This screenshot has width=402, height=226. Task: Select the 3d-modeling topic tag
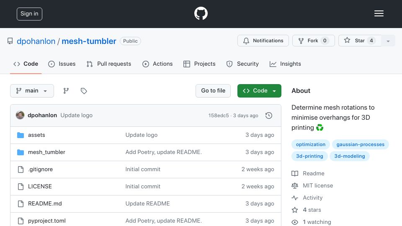[349, 156]
